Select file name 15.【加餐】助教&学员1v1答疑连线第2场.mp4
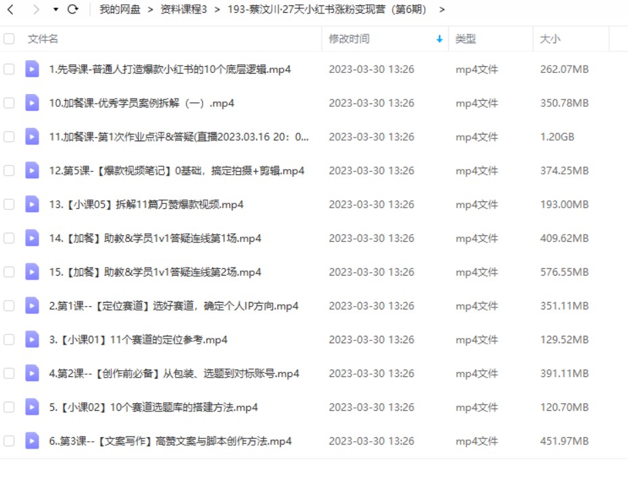 tap(155, 272)
